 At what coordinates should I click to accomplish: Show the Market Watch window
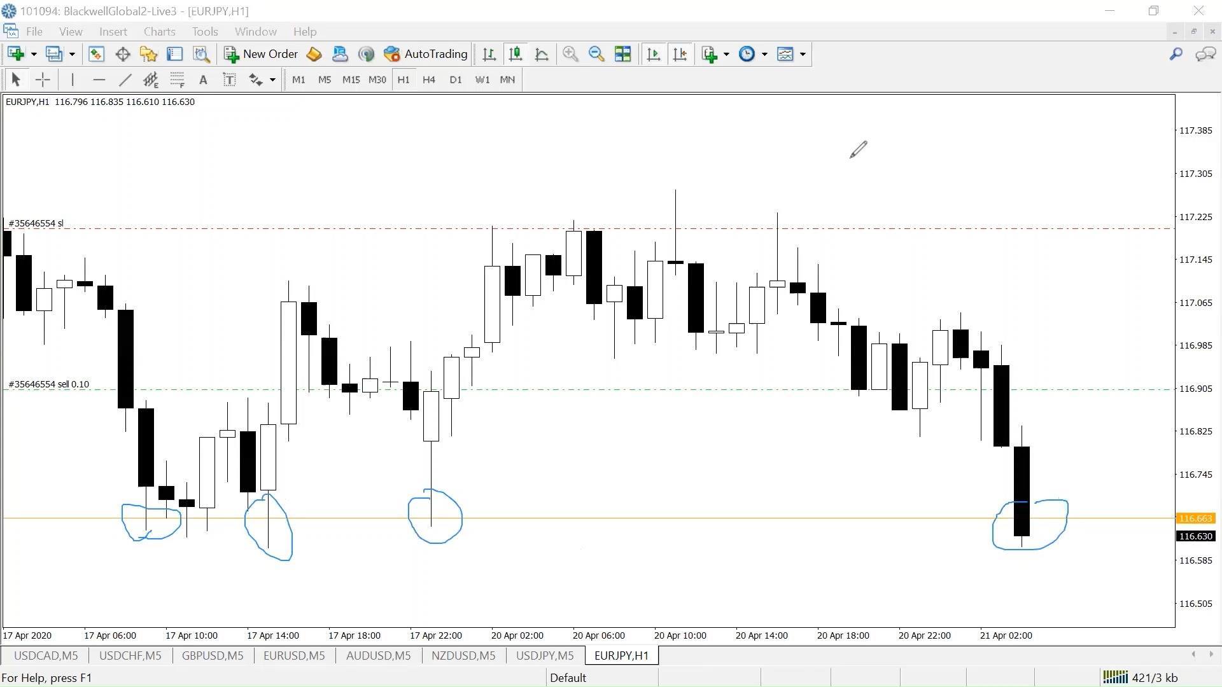point(96,54)
